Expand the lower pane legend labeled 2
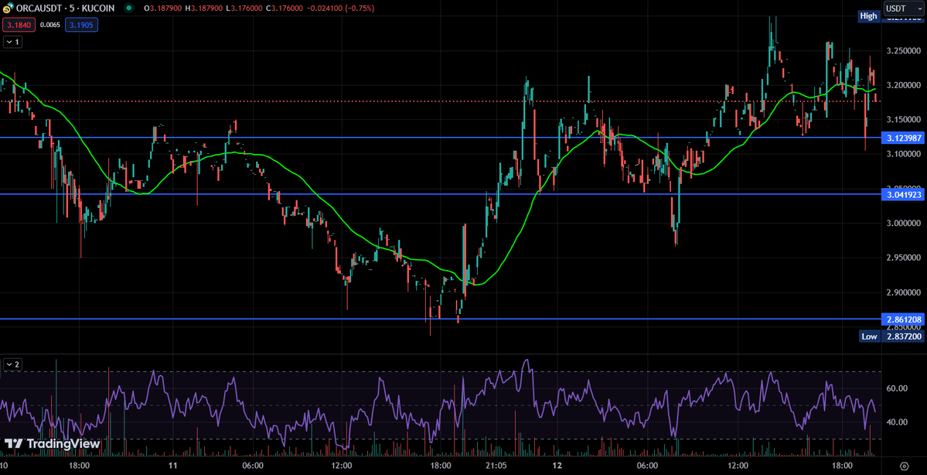The height and width of the screenshot is (475, 927). (13, 364)
